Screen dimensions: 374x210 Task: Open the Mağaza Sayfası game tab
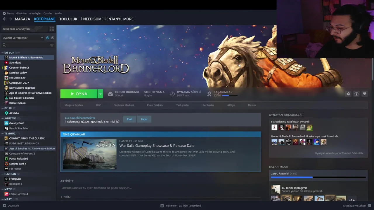point(74,105)
